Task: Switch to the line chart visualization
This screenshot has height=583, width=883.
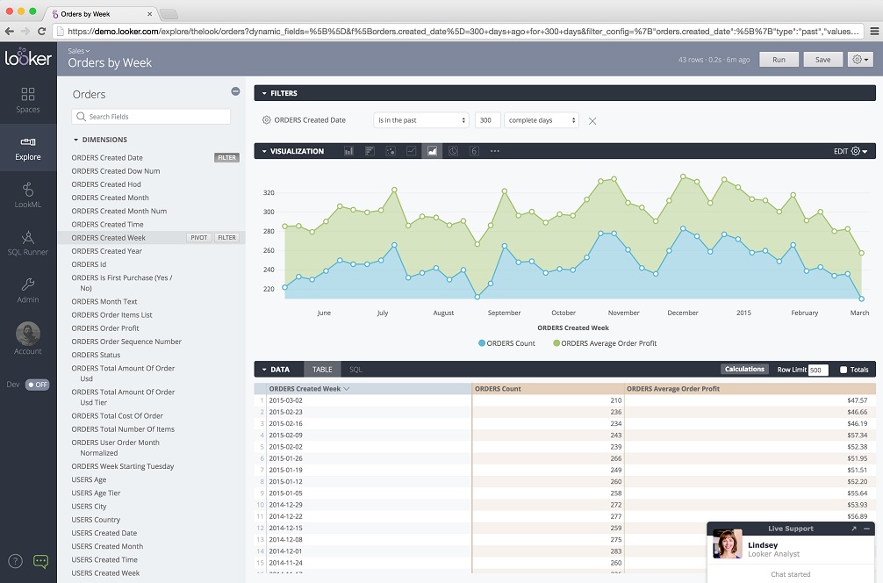Action: tap(412, 151)
